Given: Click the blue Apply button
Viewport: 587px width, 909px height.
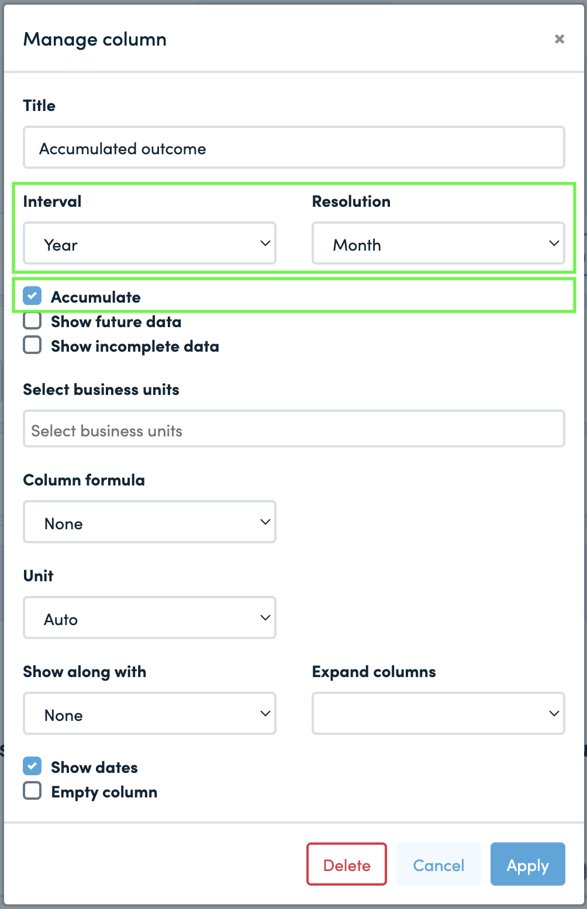Looking at the screenshot, I should point(527,864).
